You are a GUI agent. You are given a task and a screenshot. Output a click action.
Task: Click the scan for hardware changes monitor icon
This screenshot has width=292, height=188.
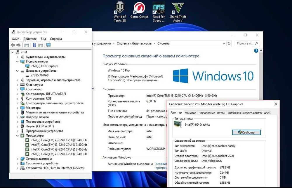[x=48, y=45]
